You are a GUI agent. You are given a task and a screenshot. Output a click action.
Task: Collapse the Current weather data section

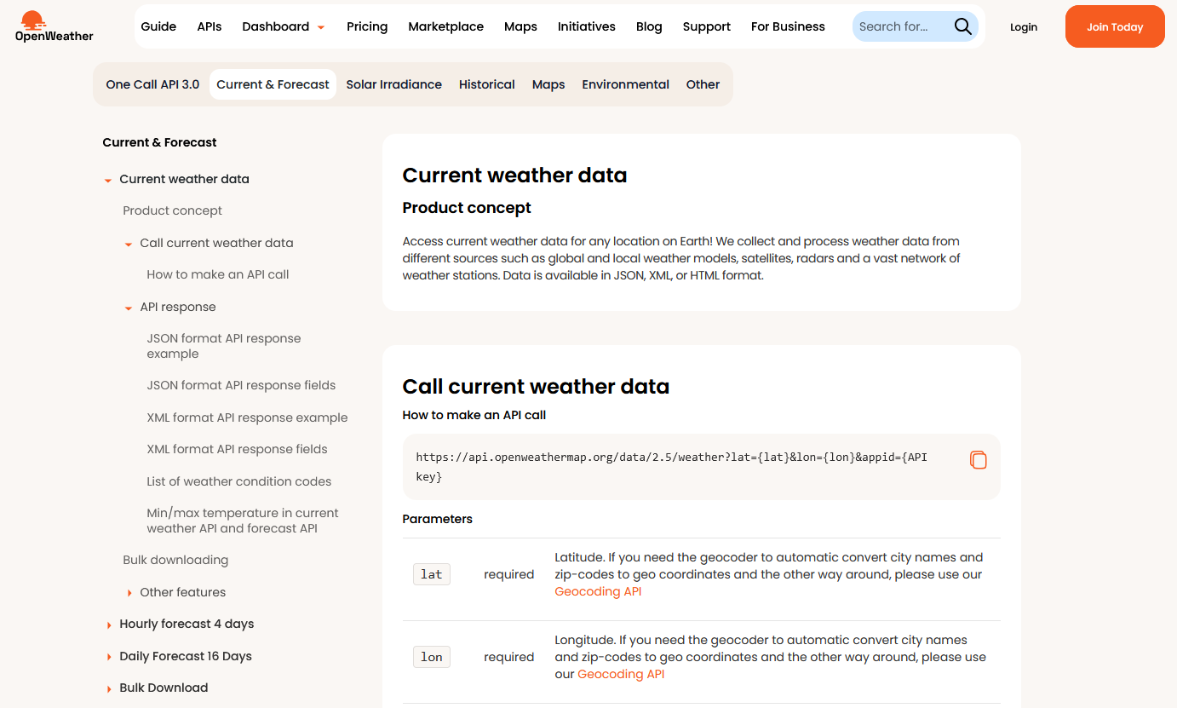click(x=108, y=180)
